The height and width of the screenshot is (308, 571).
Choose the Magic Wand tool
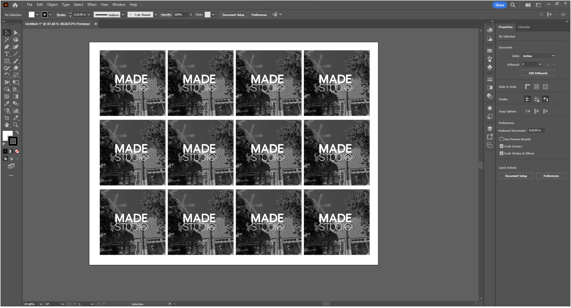pos(7,40)
